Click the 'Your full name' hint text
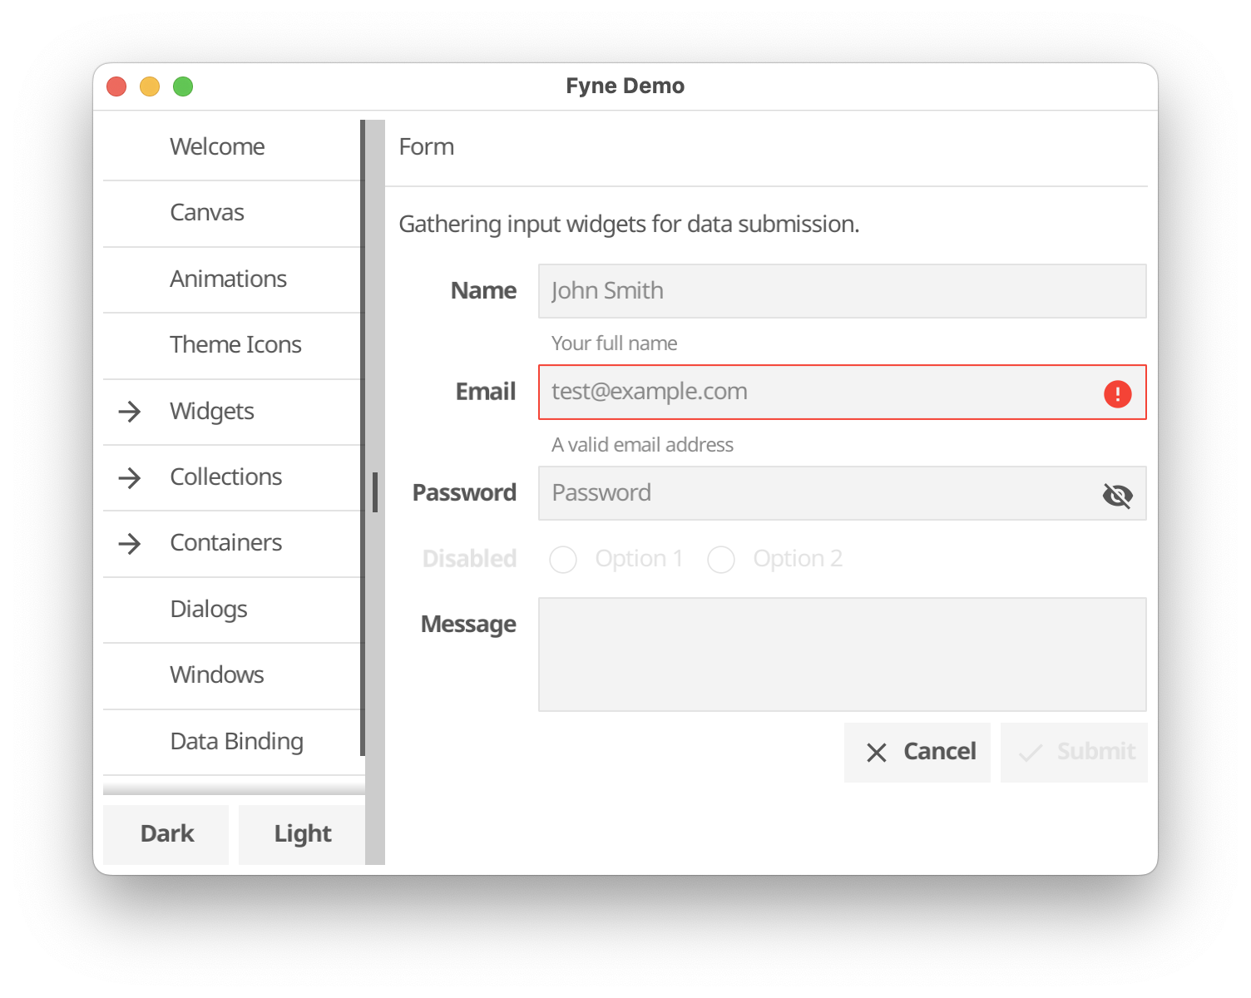Image resolution: width=1251 pixels, height=998 pixels. click(x=614, y=343)
